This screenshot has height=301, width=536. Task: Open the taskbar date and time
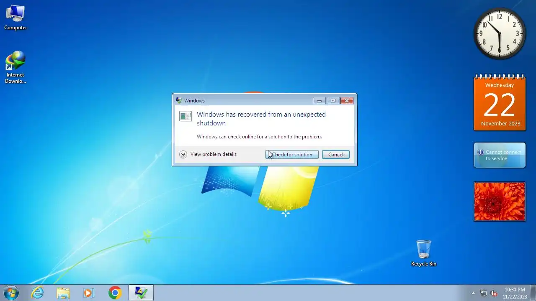point(515,293)
